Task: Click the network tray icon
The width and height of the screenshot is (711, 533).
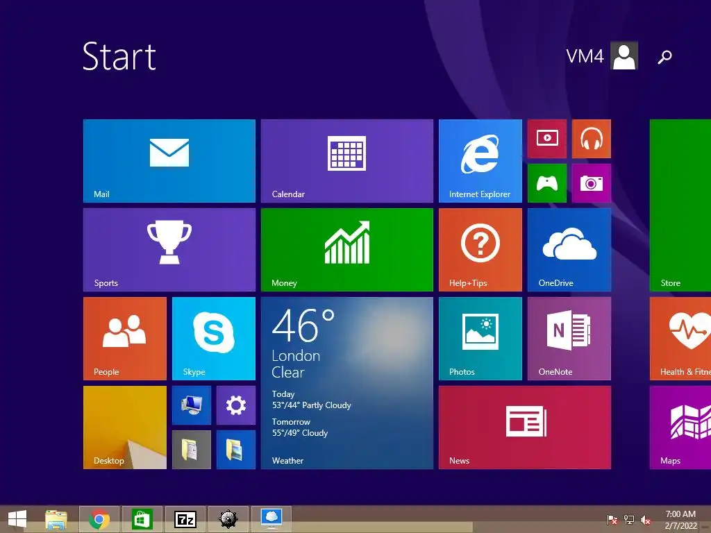Action: click(629, 519)
